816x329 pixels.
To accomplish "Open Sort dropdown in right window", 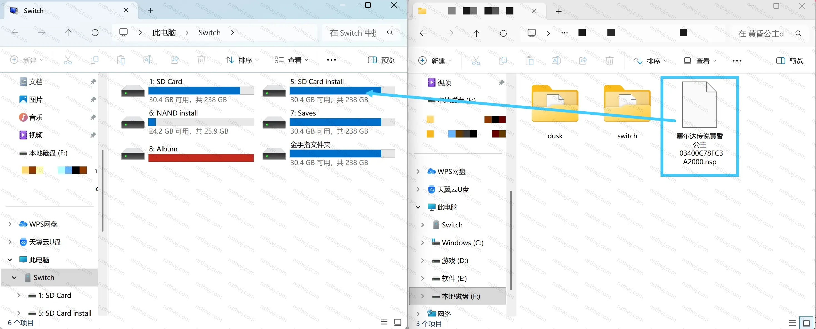I will 650,61.
